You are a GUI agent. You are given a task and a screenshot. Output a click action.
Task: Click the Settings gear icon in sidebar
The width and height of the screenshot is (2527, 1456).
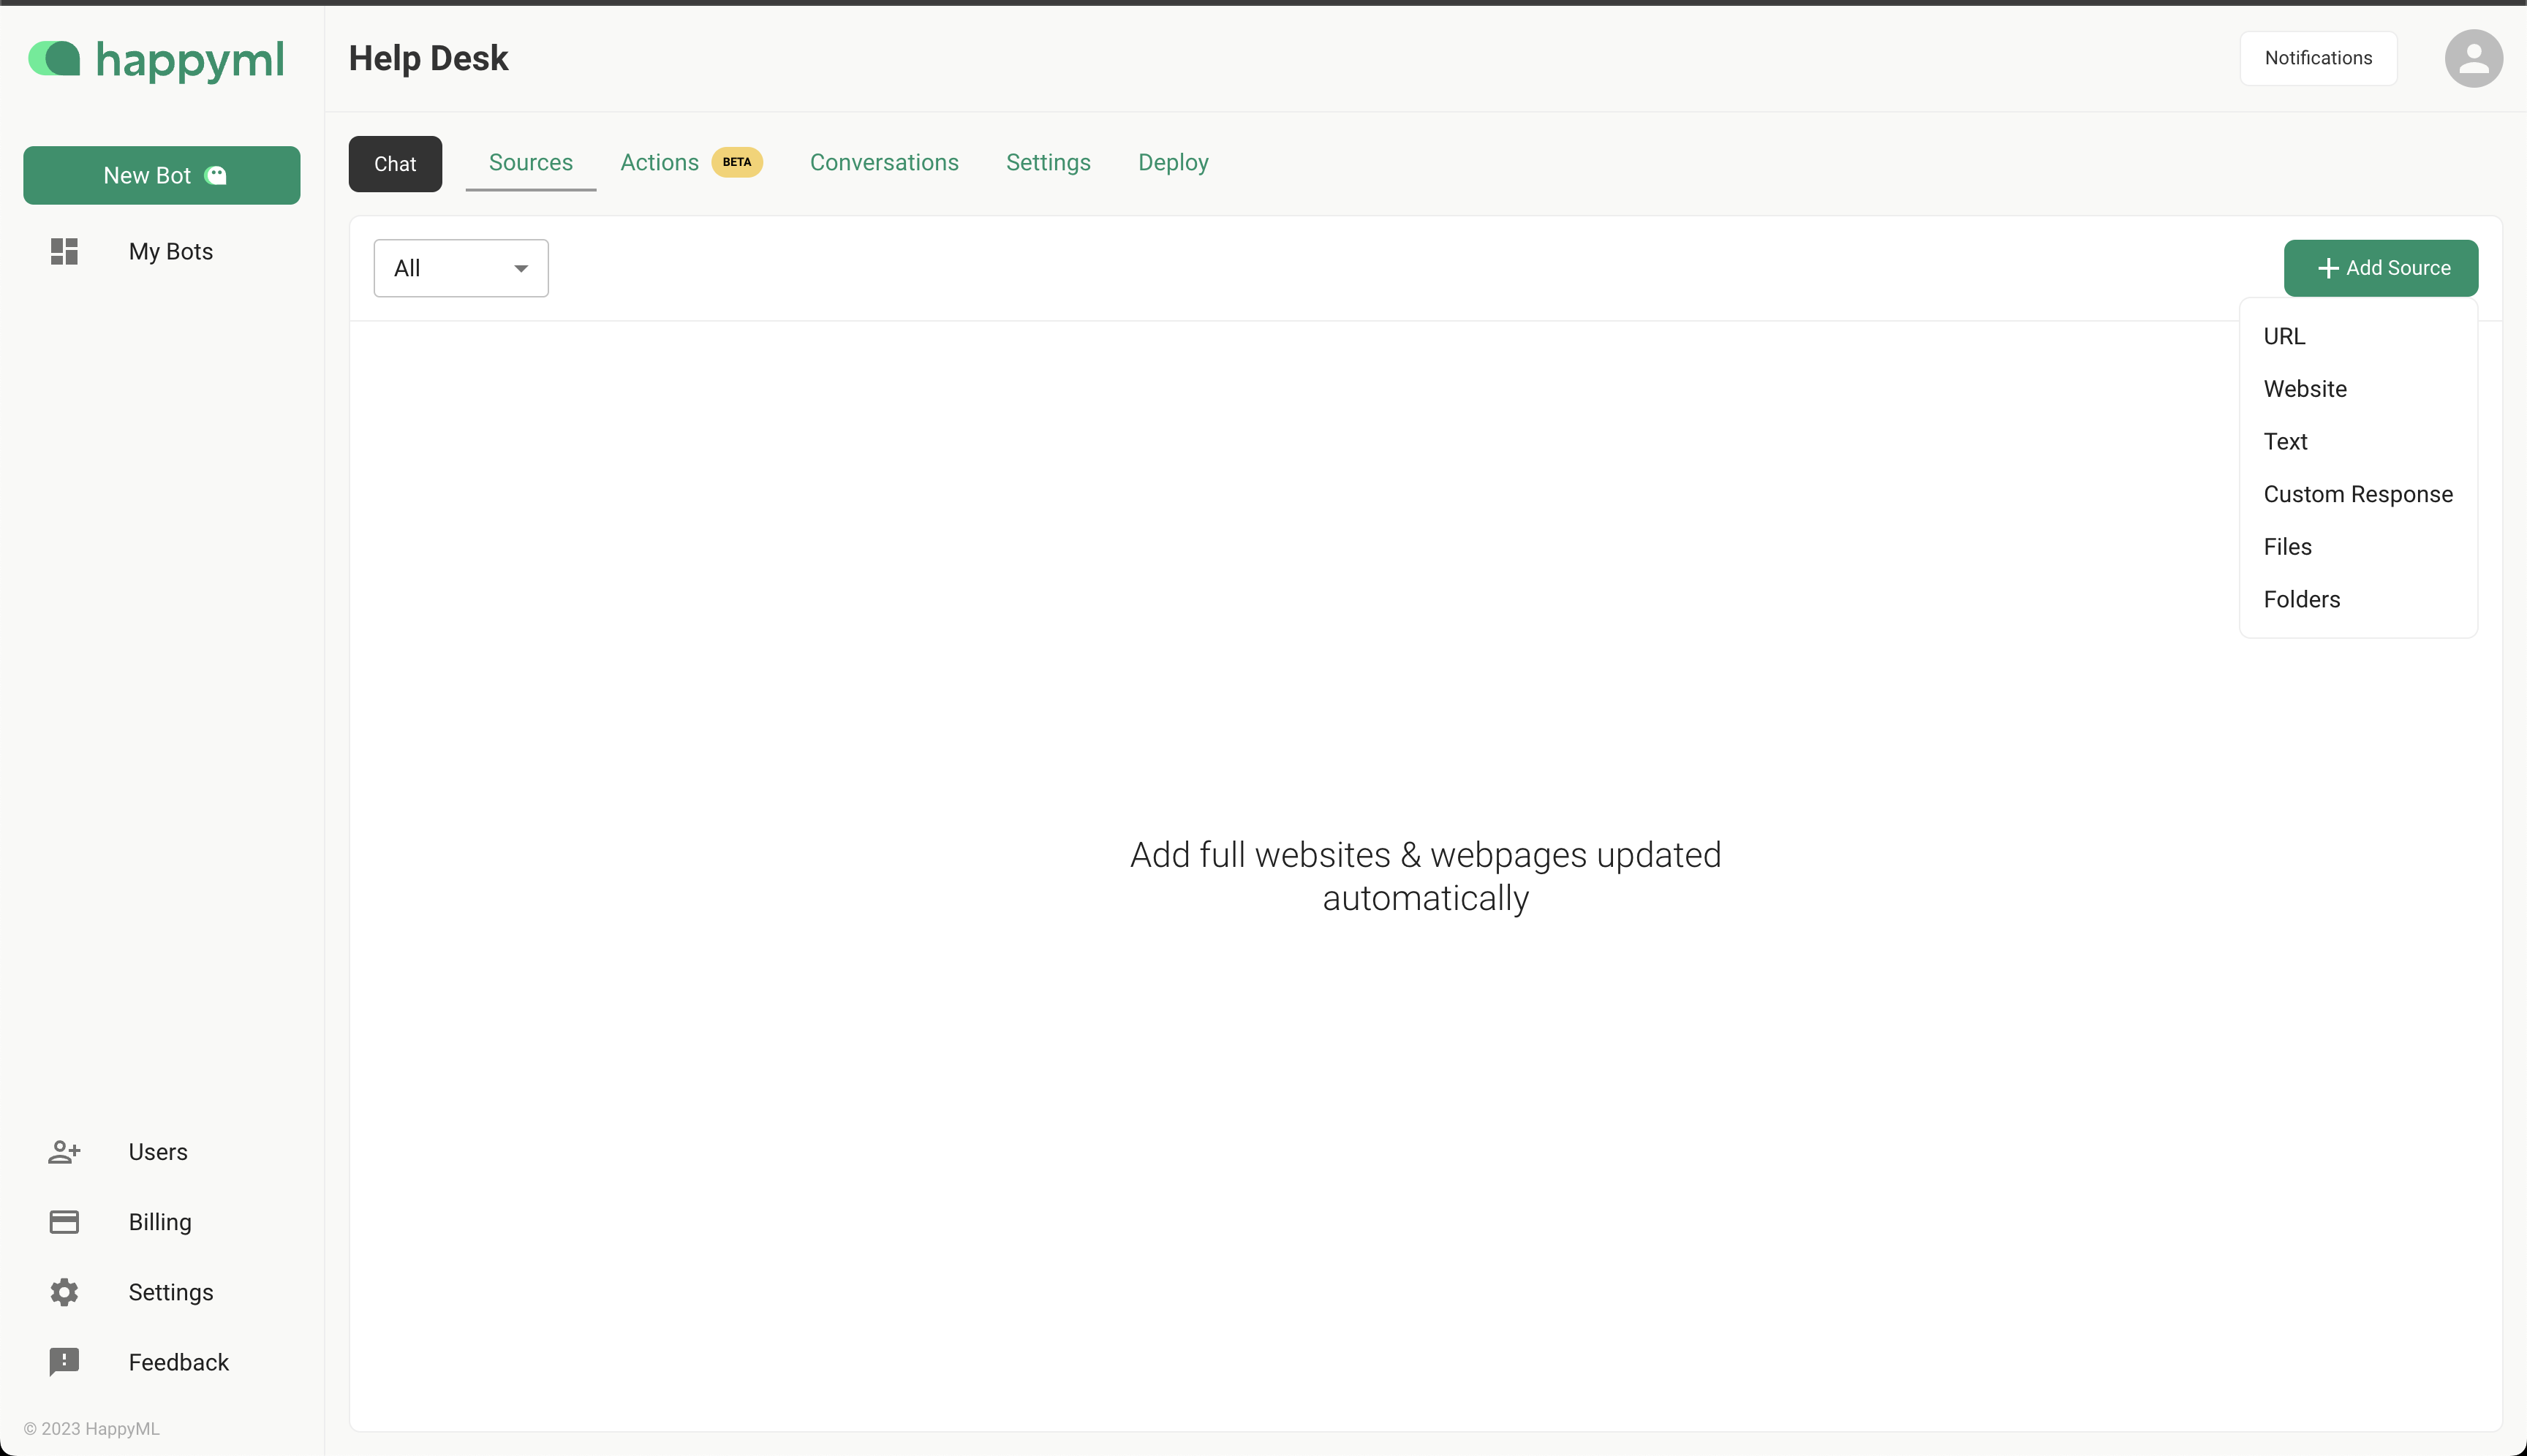coord(64,1292)
